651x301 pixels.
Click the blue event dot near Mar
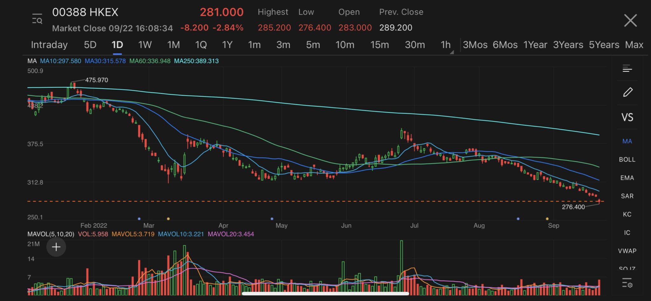[x=139, y=219]
